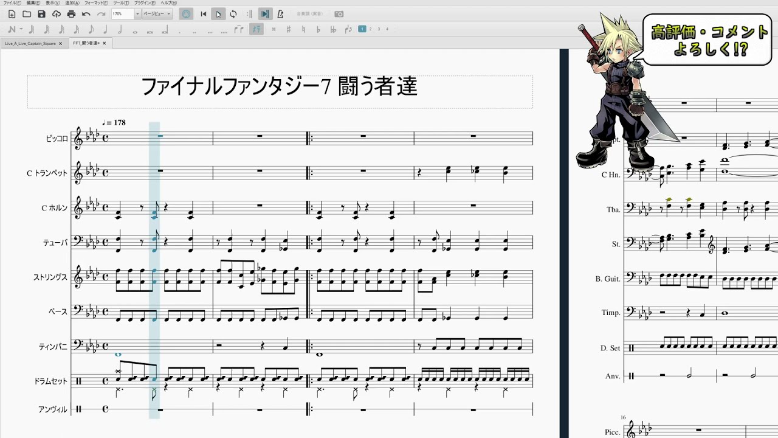Open the ファイル(F) menu
Image resolution: width=778 pixels, height=438 pixels.
pyautogui.click(x=12, y=3)
